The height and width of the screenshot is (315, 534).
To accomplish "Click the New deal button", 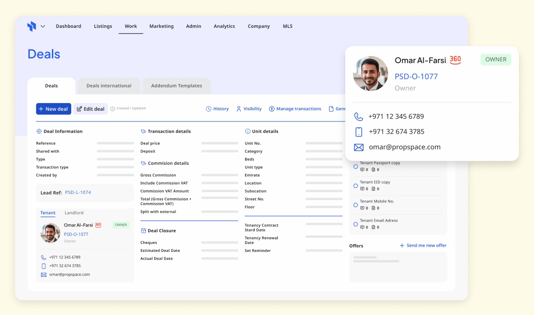I will click(53, 109).
